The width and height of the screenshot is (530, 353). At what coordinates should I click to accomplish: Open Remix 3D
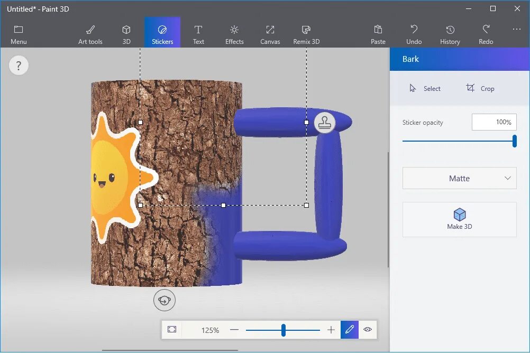[306, 34]
